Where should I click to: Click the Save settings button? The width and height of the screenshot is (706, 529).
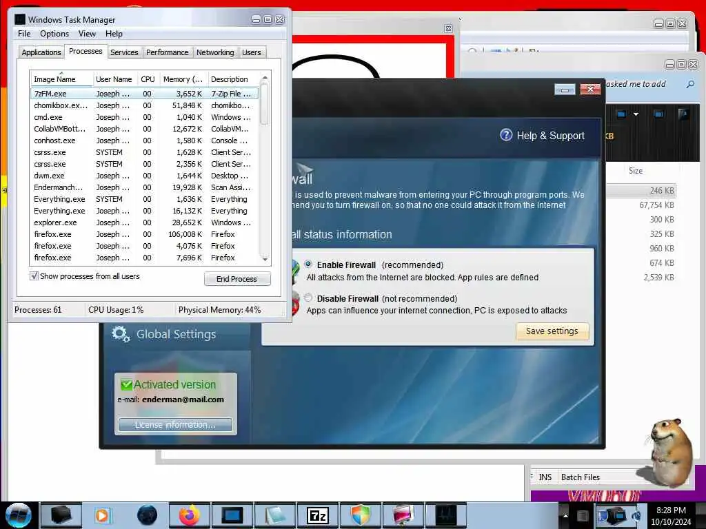tap(552, 331)
